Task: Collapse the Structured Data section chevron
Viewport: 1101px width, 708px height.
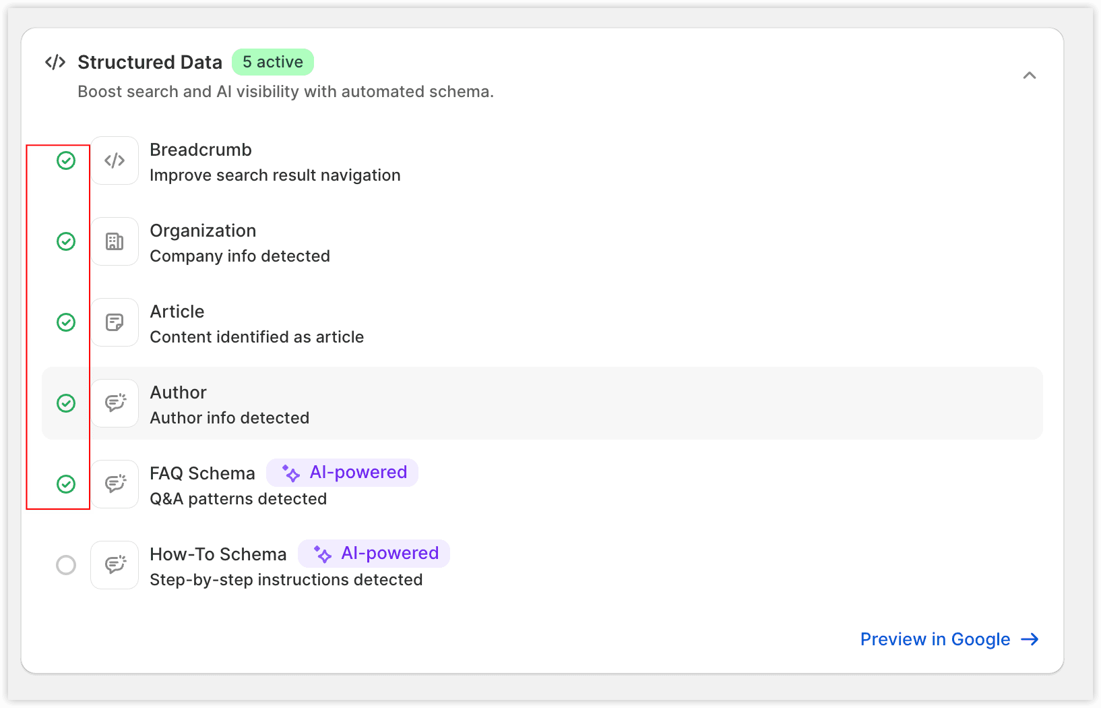Action: tap(1029, 76)
